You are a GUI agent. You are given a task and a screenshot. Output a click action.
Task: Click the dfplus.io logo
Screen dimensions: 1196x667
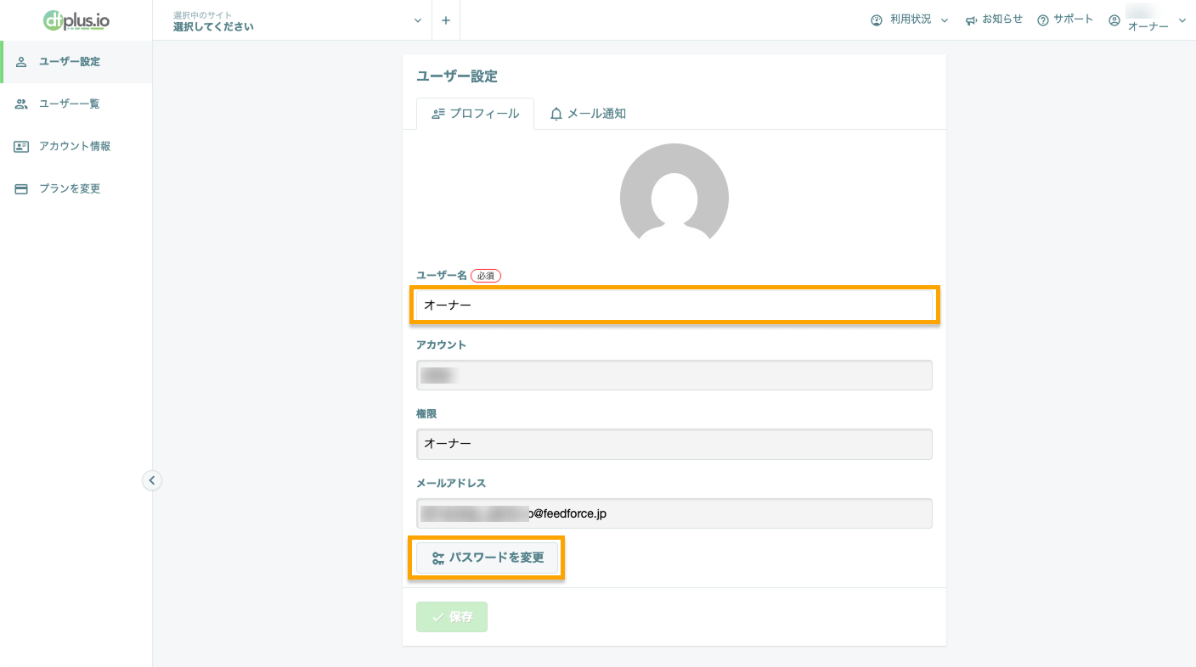pyautogui.click(x=76, y=20)
